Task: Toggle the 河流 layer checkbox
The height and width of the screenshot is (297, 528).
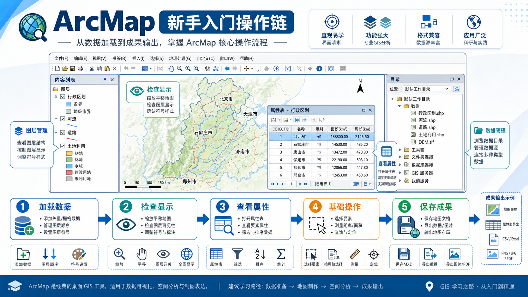Action: [63, 119]
